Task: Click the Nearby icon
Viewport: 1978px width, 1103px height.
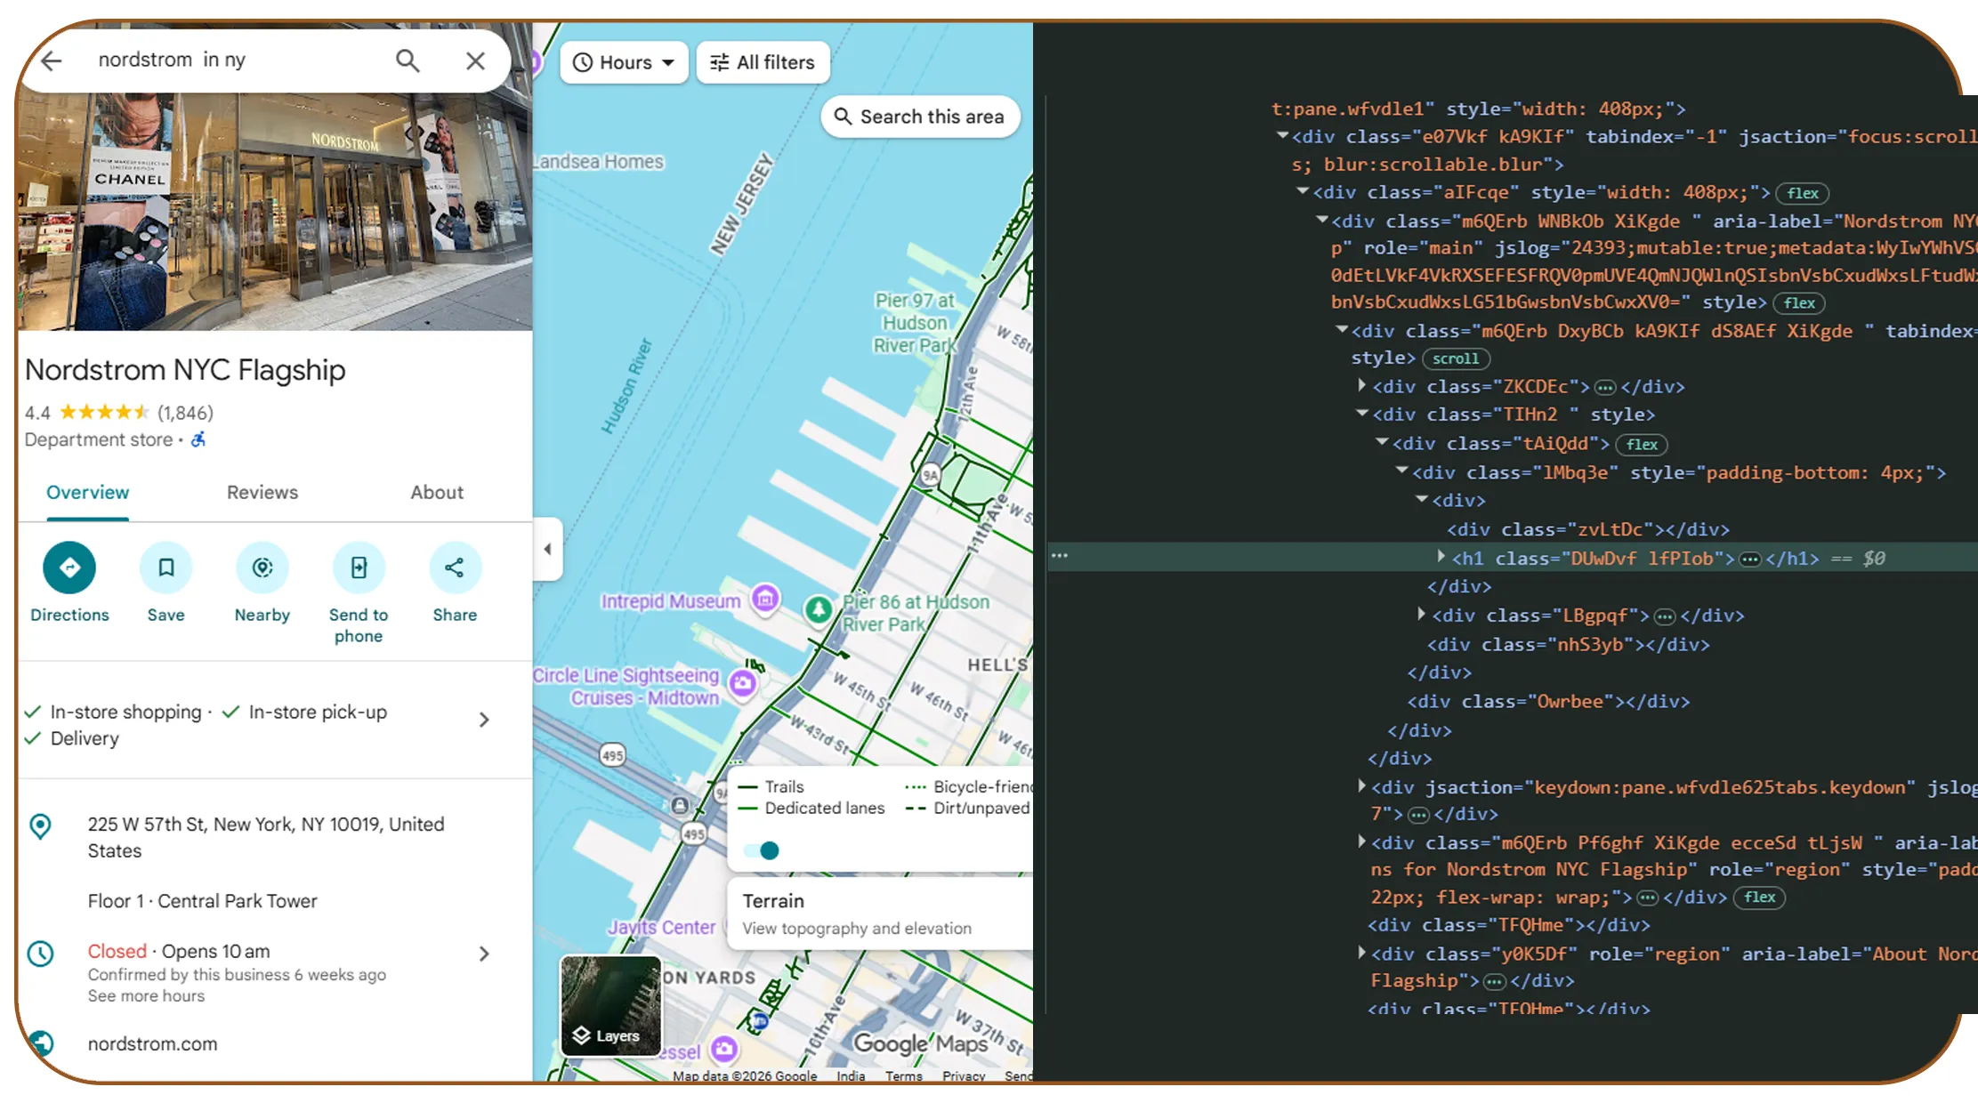Action: [x=262, y=568]
